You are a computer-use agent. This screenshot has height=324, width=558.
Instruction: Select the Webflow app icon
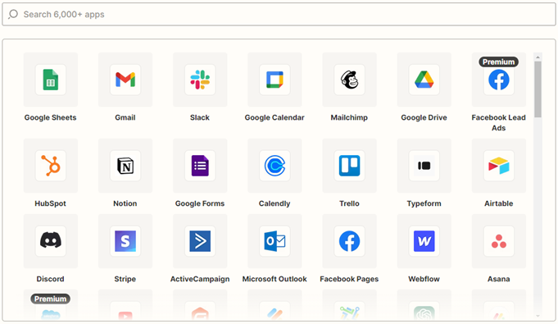(424, 241)
